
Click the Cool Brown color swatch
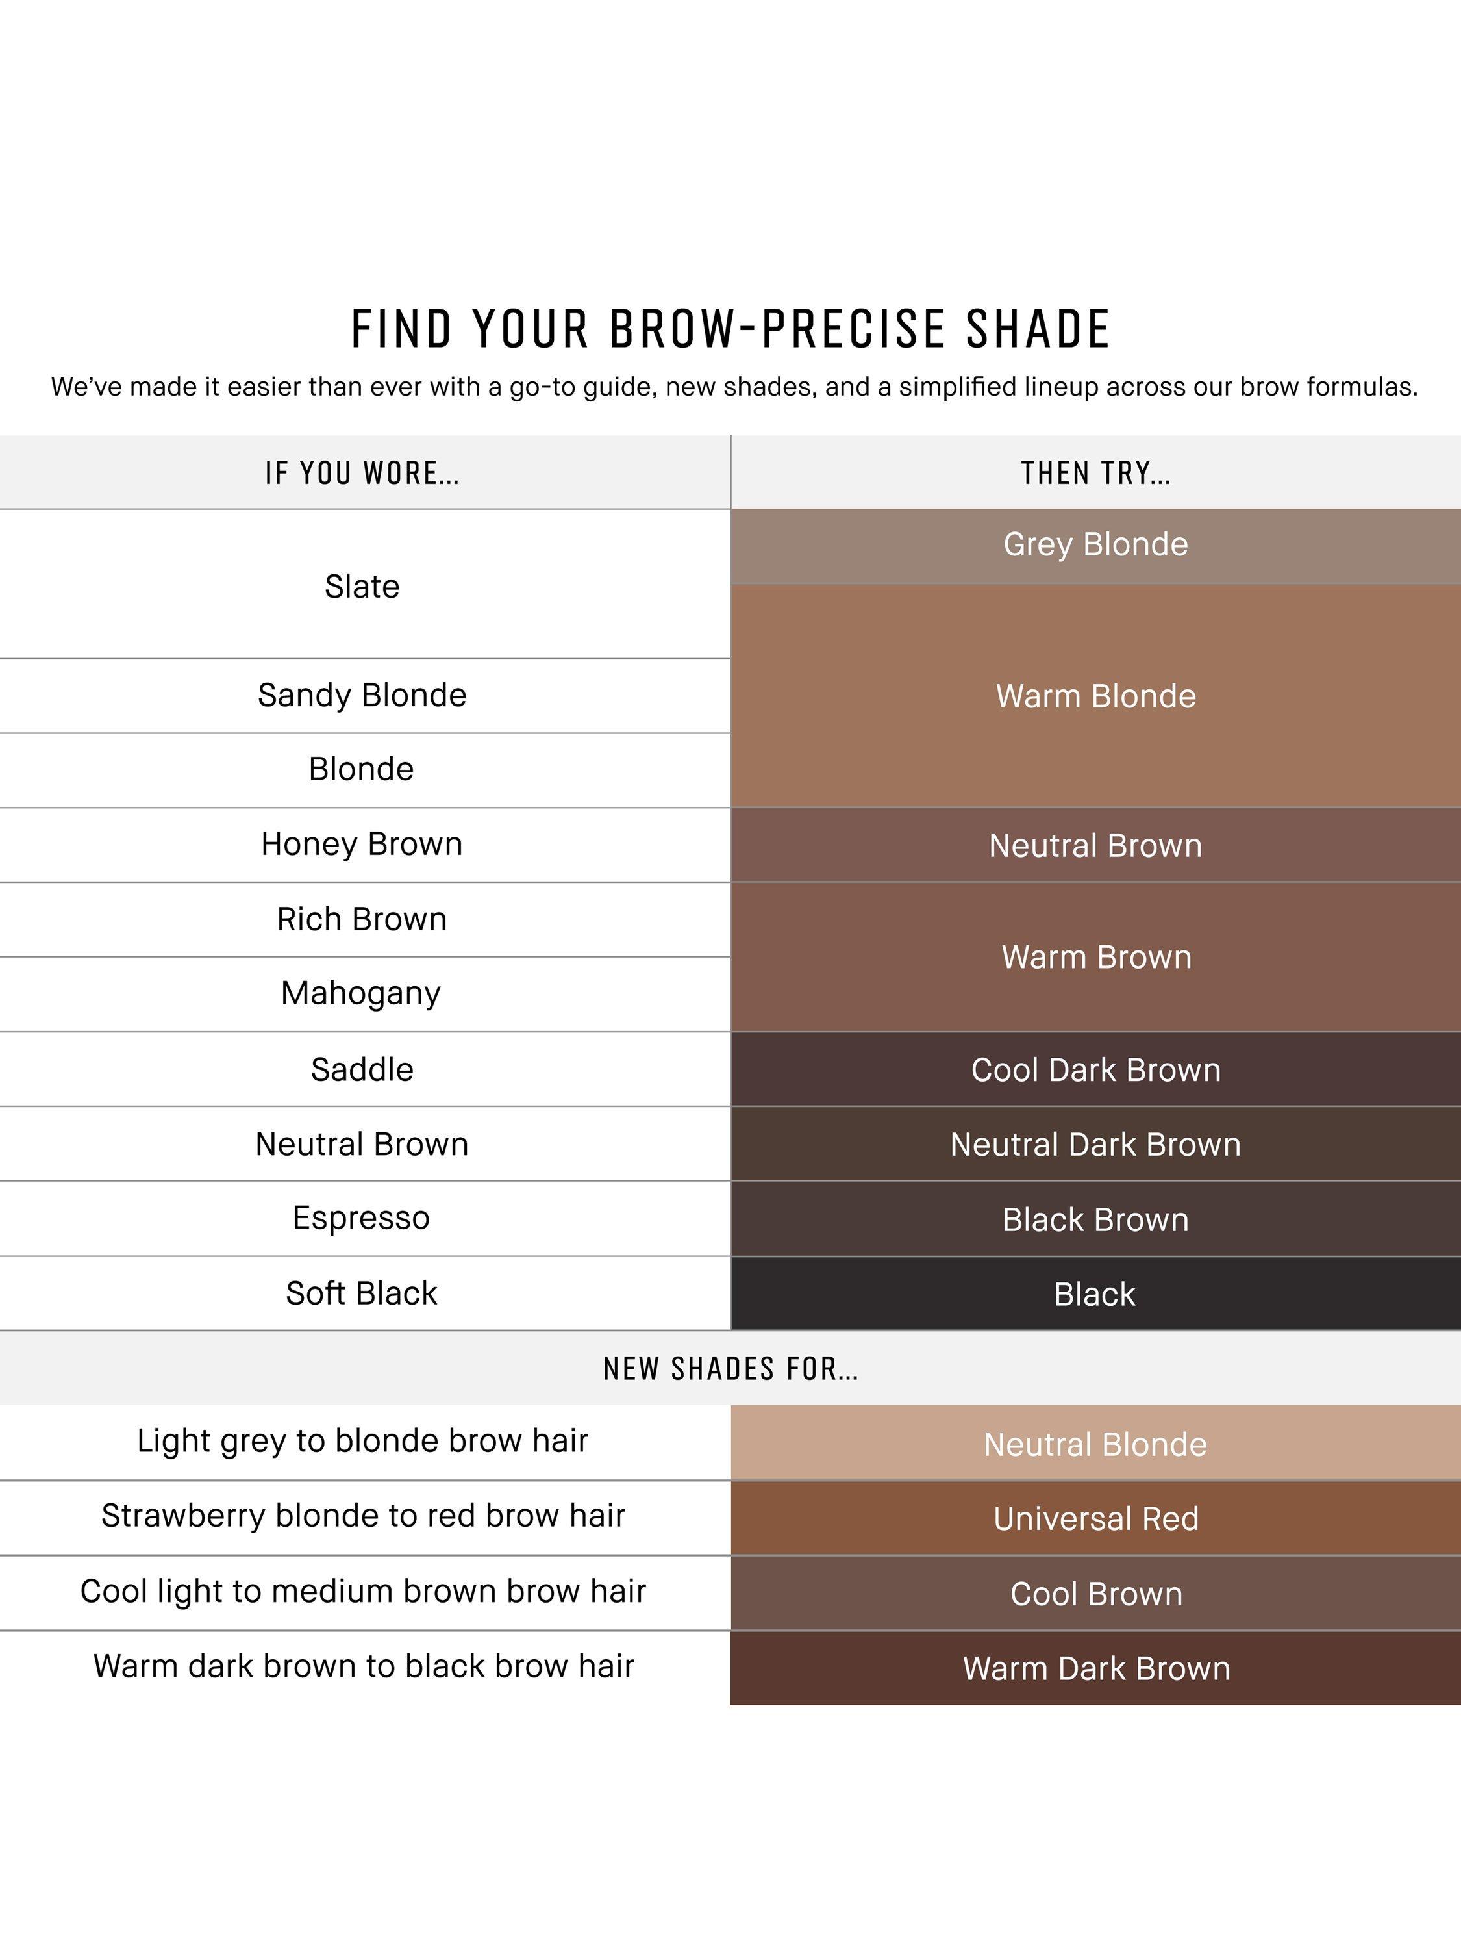click(1095, 1594)
